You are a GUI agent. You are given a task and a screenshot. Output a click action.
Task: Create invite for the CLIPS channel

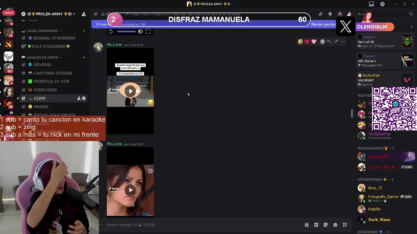[x=79, y=98]
